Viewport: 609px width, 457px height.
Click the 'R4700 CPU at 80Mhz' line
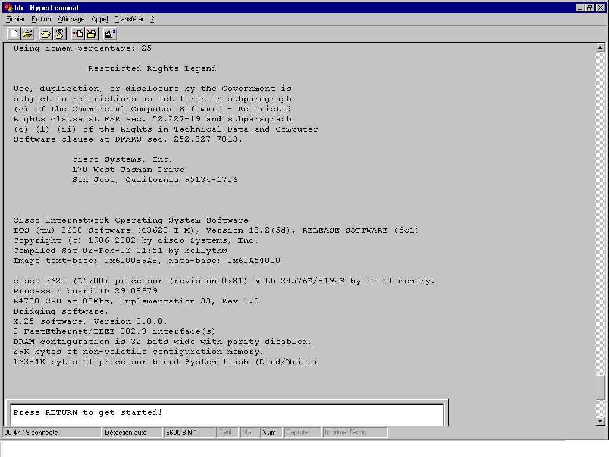pyautogui.click(x=136, y=301)
